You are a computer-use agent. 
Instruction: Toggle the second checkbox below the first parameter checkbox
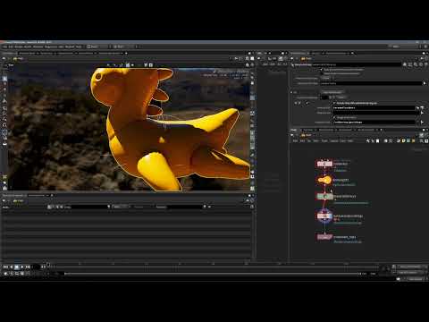(322, 73)
